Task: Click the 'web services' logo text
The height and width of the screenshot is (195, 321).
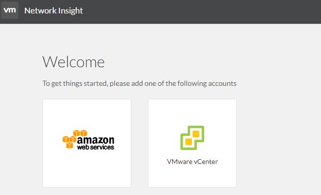Action: (96, 147)
